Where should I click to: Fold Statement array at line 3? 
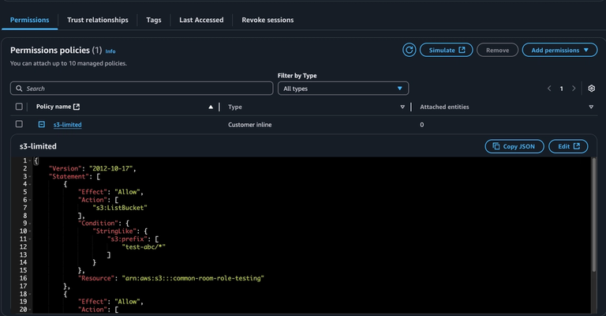[x=30, y=176]
